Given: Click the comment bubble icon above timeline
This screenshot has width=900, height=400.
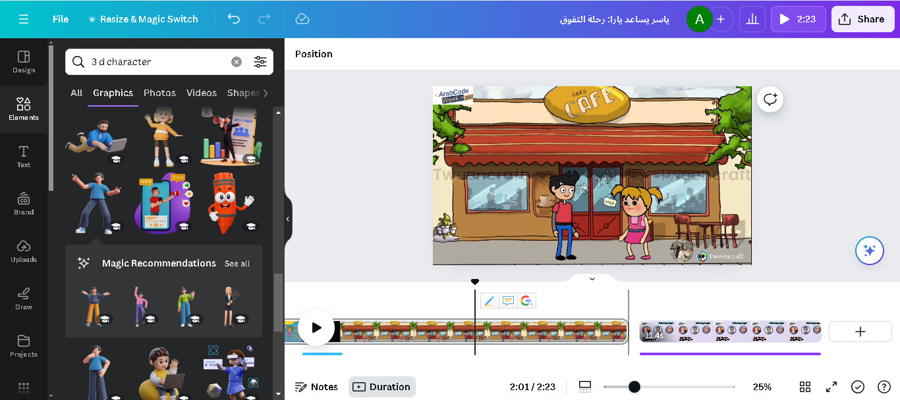Looking at the screenshot, I should click(508, 301).
